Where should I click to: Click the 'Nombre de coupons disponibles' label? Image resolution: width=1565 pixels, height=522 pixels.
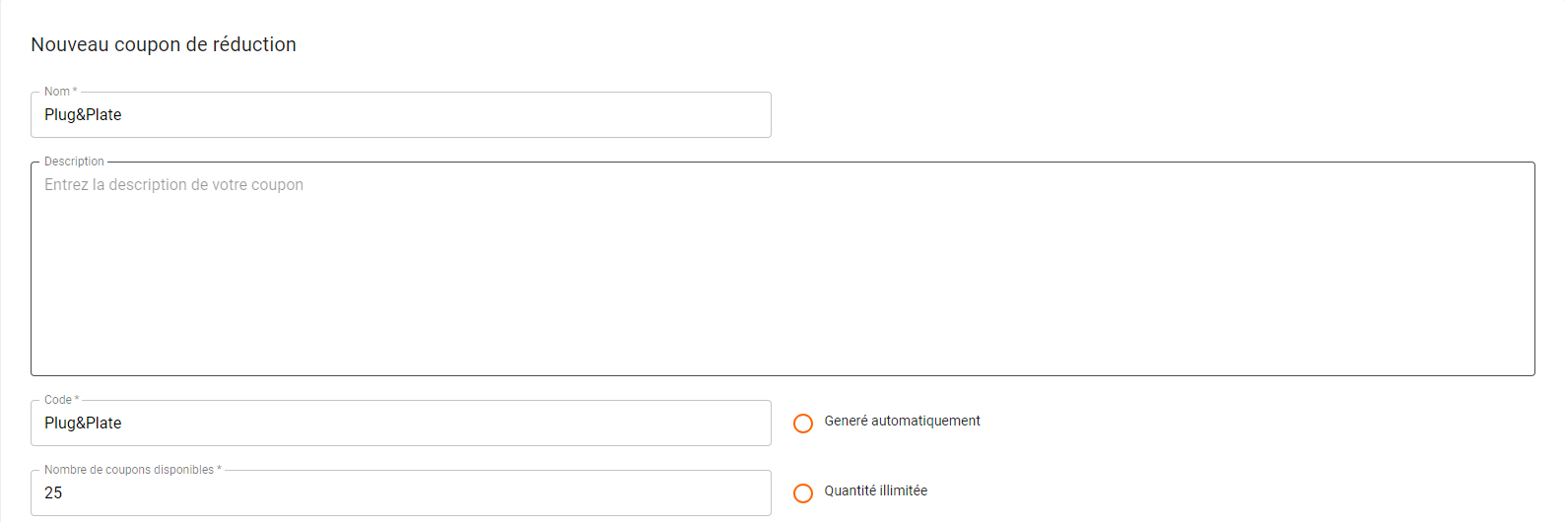tap(128, 470)
